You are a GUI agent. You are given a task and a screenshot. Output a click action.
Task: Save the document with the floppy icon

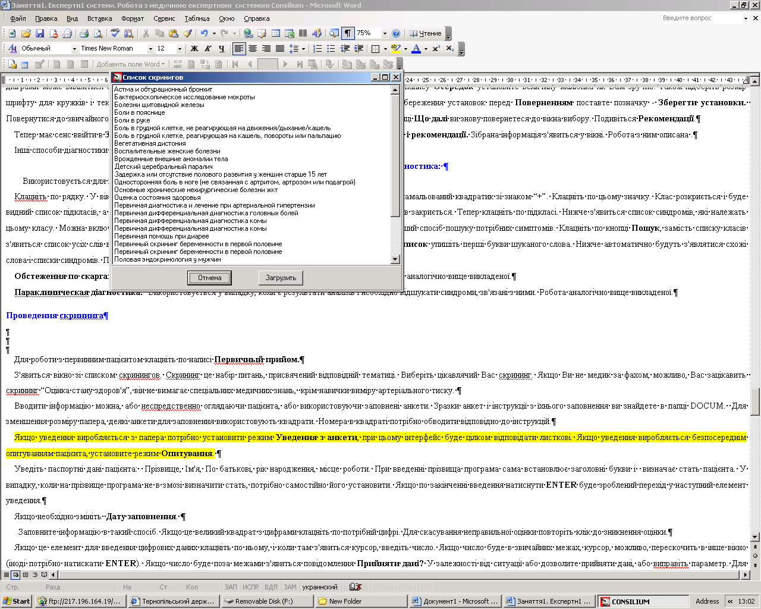[40, 33]
